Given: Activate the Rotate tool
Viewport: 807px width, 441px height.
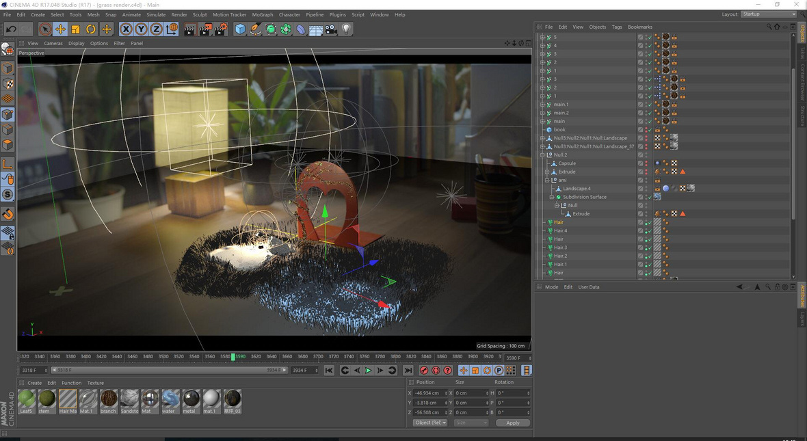Looking at the screenshot, I should pos(91,29).
